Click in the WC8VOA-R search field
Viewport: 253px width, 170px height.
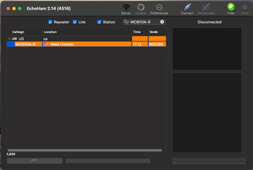[144, 22]
